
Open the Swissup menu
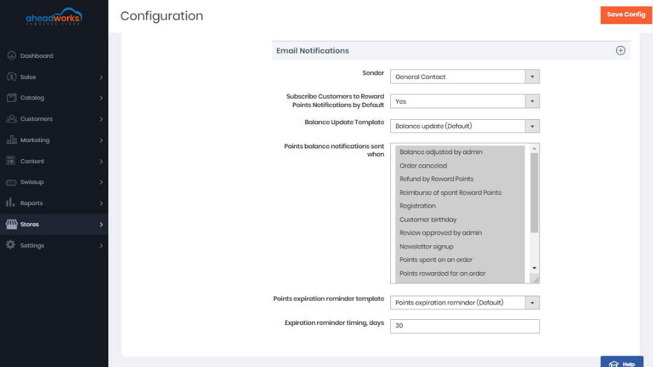click(x=54, y=182)
